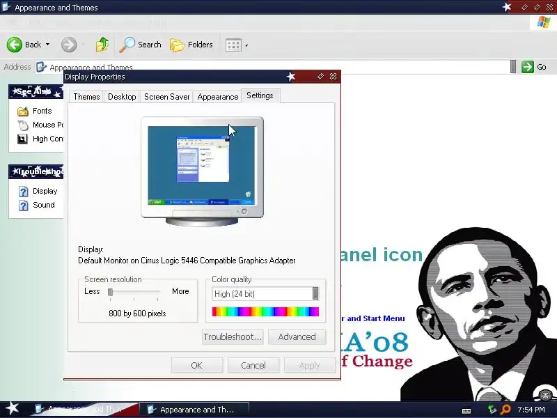Open Fonts from See Also panel
Viewport: 557px width, 418px height.
(42, 111)
